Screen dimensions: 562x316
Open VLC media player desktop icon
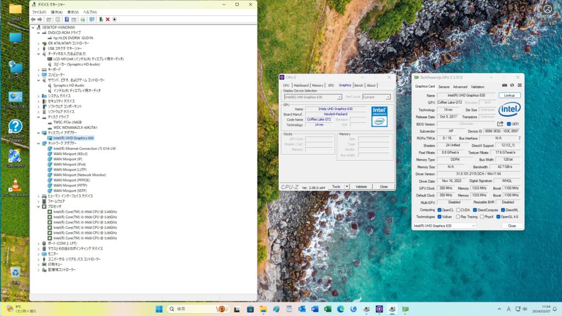tap(15, 185)
